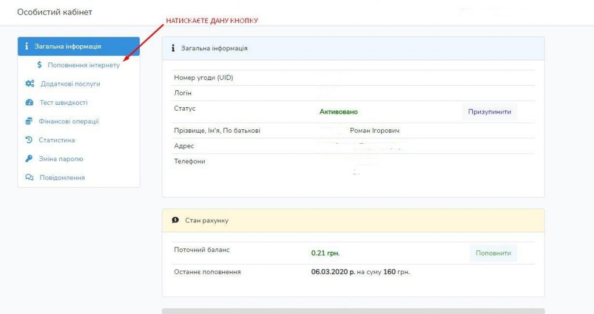Click the Телефони row label
Viewport: 594px width, 314px height.
pyautogui.click(x=190, y=161)
